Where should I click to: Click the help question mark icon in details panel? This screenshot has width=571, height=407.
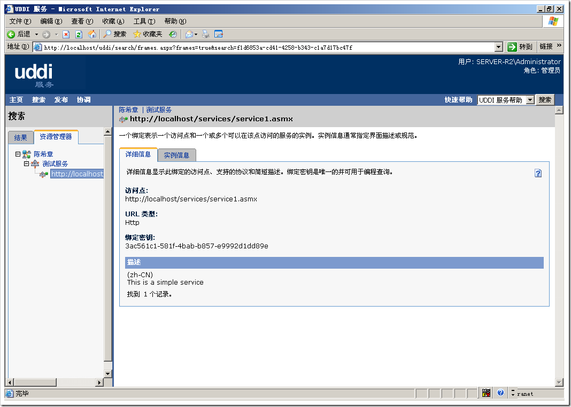click(x=538, y=173)
